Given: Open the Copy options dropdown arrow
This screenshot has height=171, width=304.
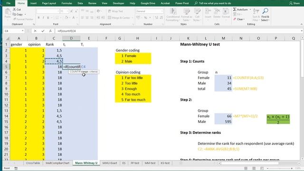Looking at the screenshot, I should click(x=25, y=14).
